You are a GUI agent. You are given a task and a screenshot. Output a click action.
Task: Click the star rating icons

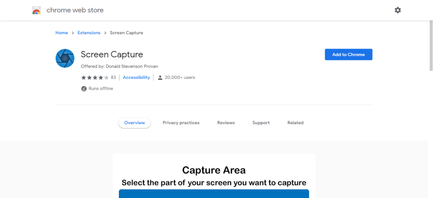tap(95, 78)
